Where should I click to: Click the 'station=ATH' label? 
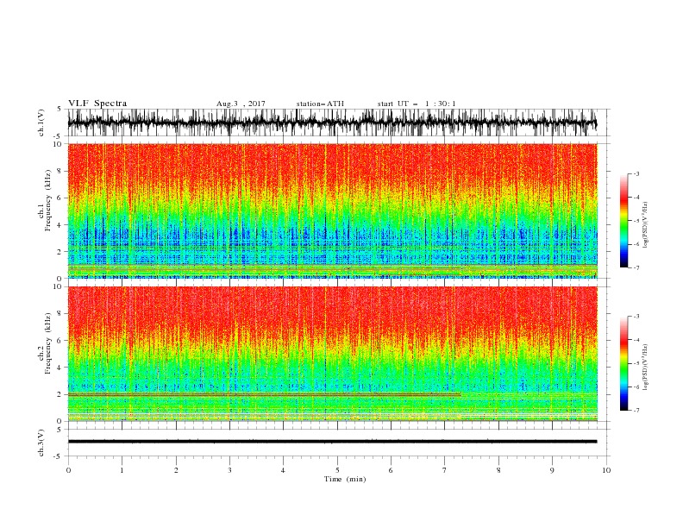click(x=320, y=104)
